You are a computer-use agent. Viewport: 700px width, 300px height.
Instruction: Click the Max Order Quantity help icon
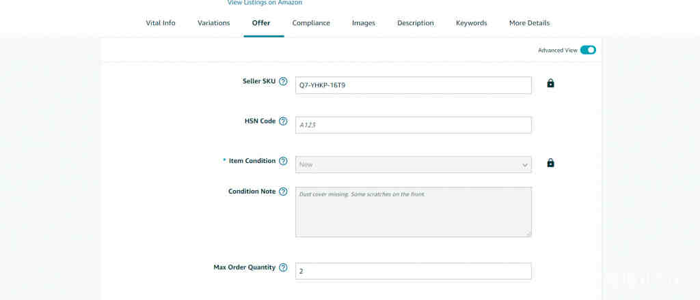[x=283, y=267]
